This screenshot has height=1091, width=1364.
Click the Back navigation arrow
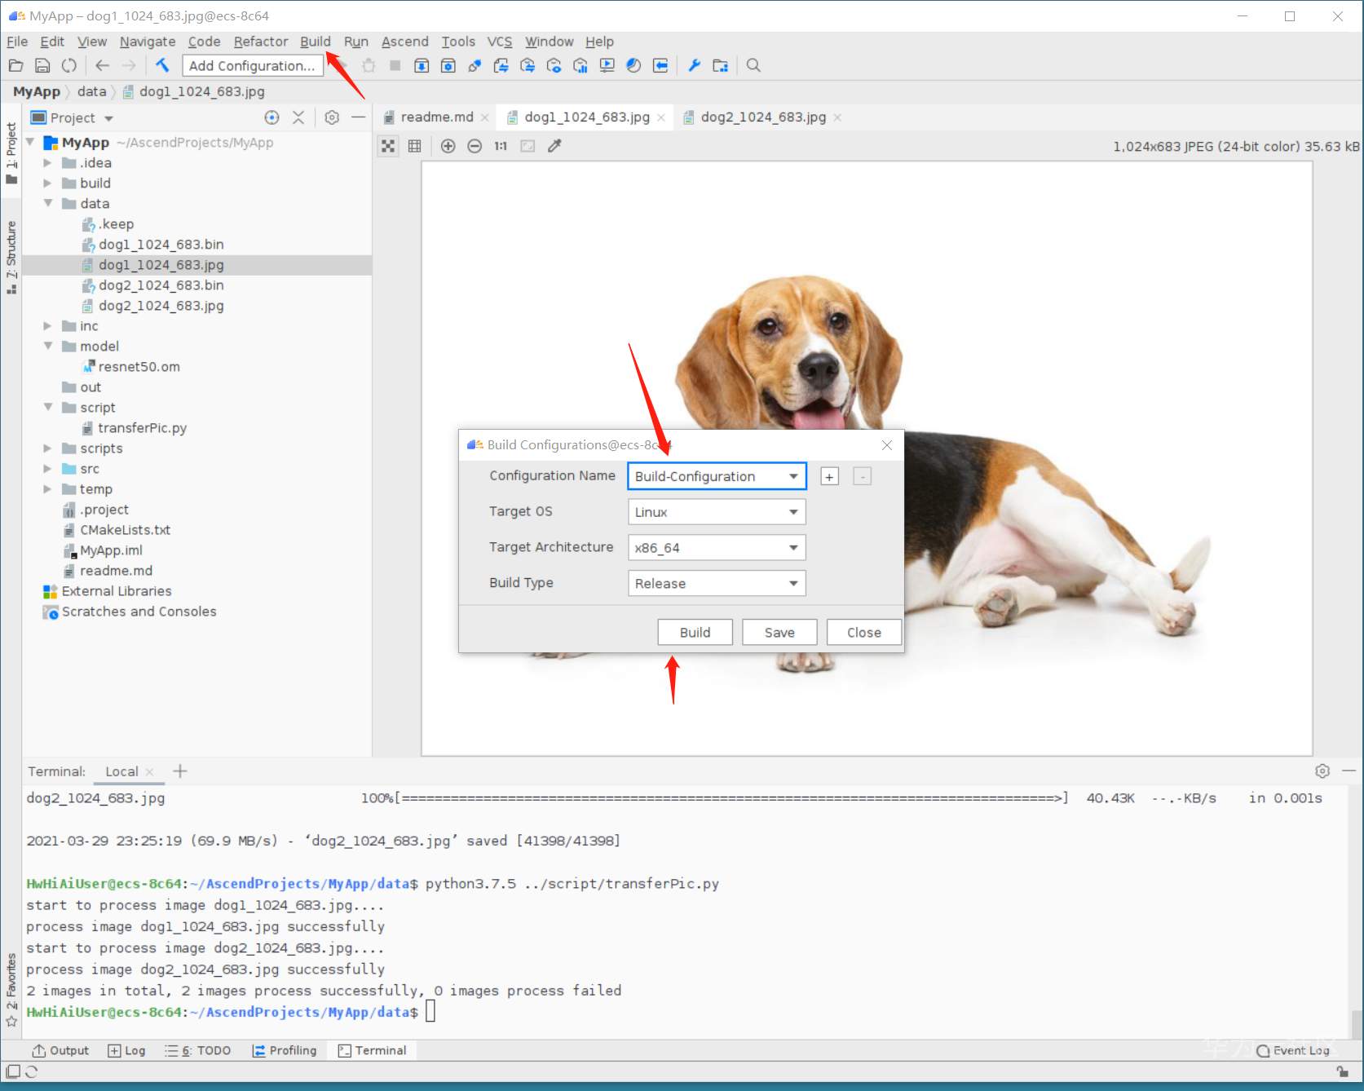[x=102, y=66]
